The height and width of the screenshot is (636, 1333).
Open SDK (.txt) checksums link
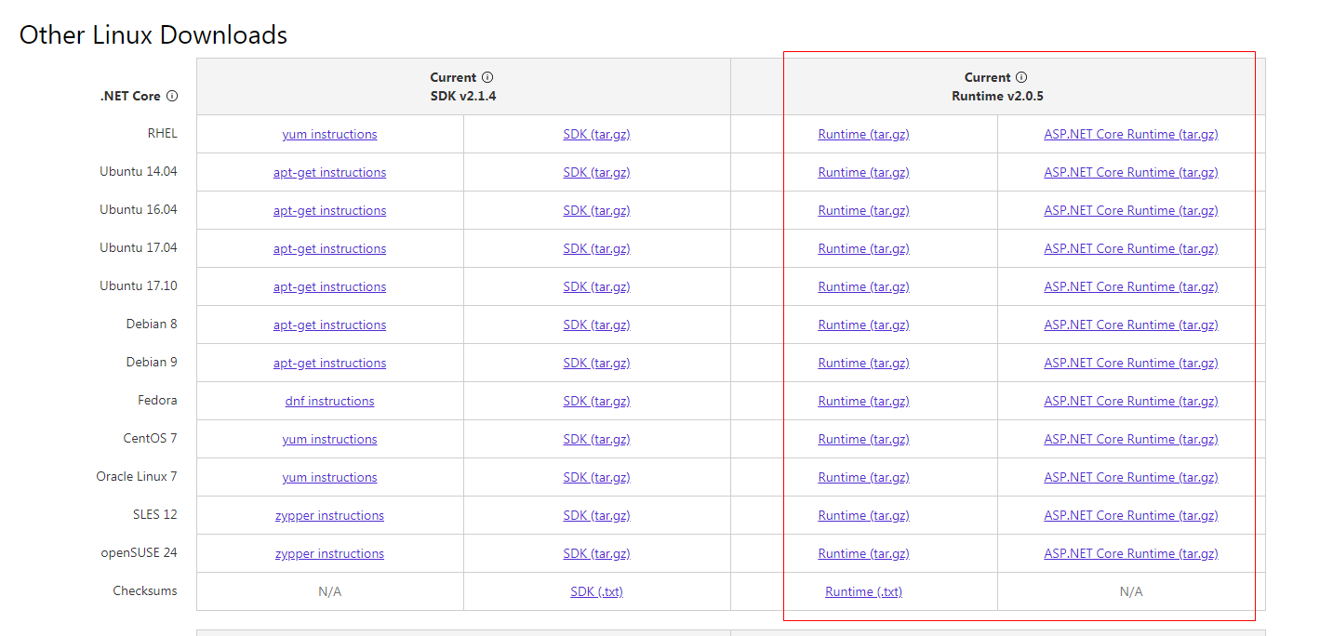597,591
